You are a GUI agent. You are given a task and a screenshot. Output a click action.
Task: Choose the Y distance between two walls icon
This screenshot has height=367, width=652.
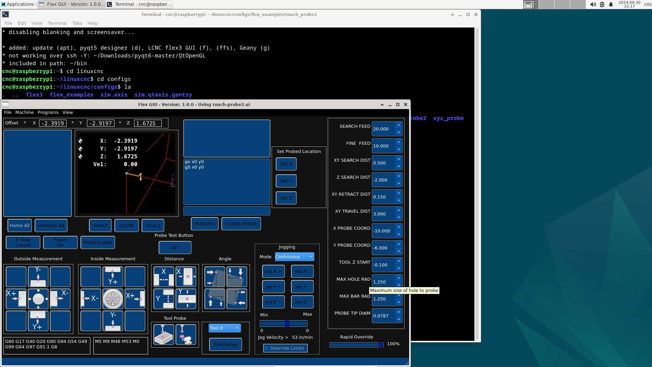pyautogui.click(x=164, y=299)
